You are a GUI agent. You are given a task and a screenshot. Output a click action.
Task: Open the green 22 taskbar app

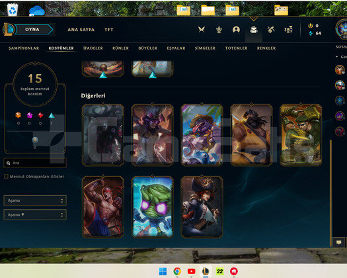pyautogui.click(x=219, y=271)
